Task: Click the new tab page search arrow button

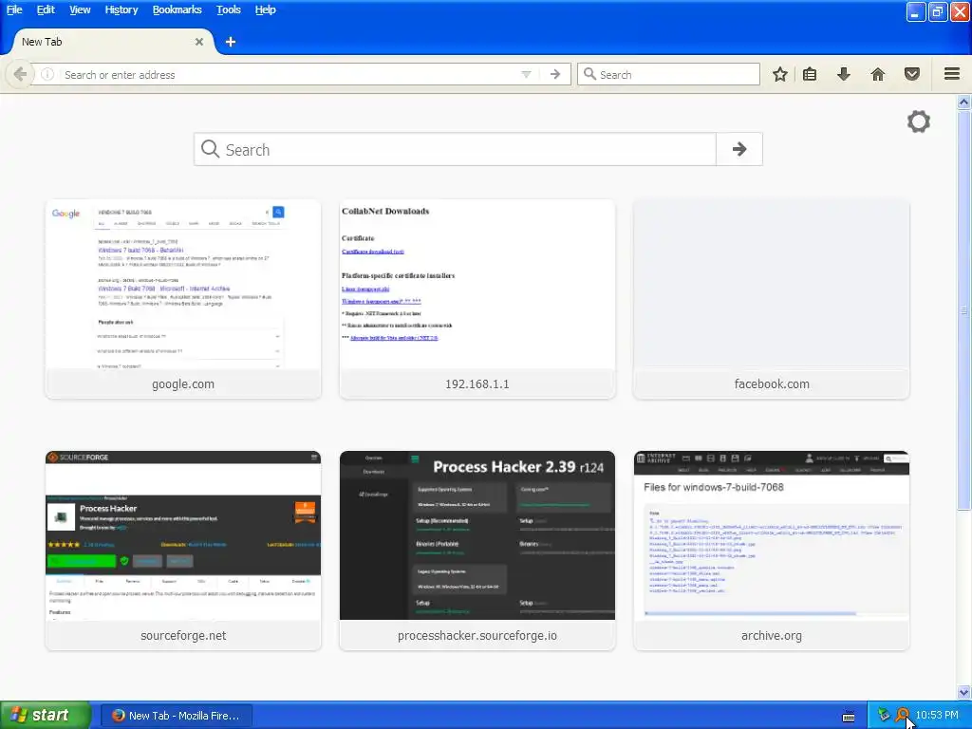Action: 738,149
